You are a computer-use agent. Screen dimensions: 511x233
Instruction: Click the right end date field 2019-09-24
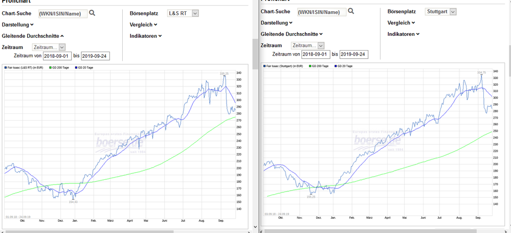pos(354,54)
